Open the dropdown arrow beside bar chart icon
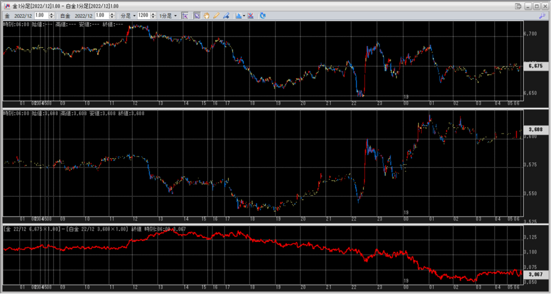 [244, 16]
